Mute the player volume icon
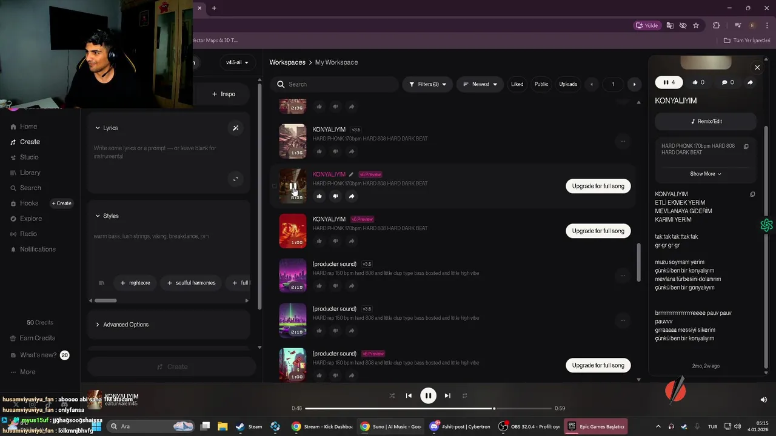 tap(763, 400)
